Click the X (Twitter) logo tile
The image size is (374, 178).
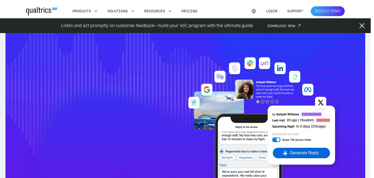(x=321, y=103)
